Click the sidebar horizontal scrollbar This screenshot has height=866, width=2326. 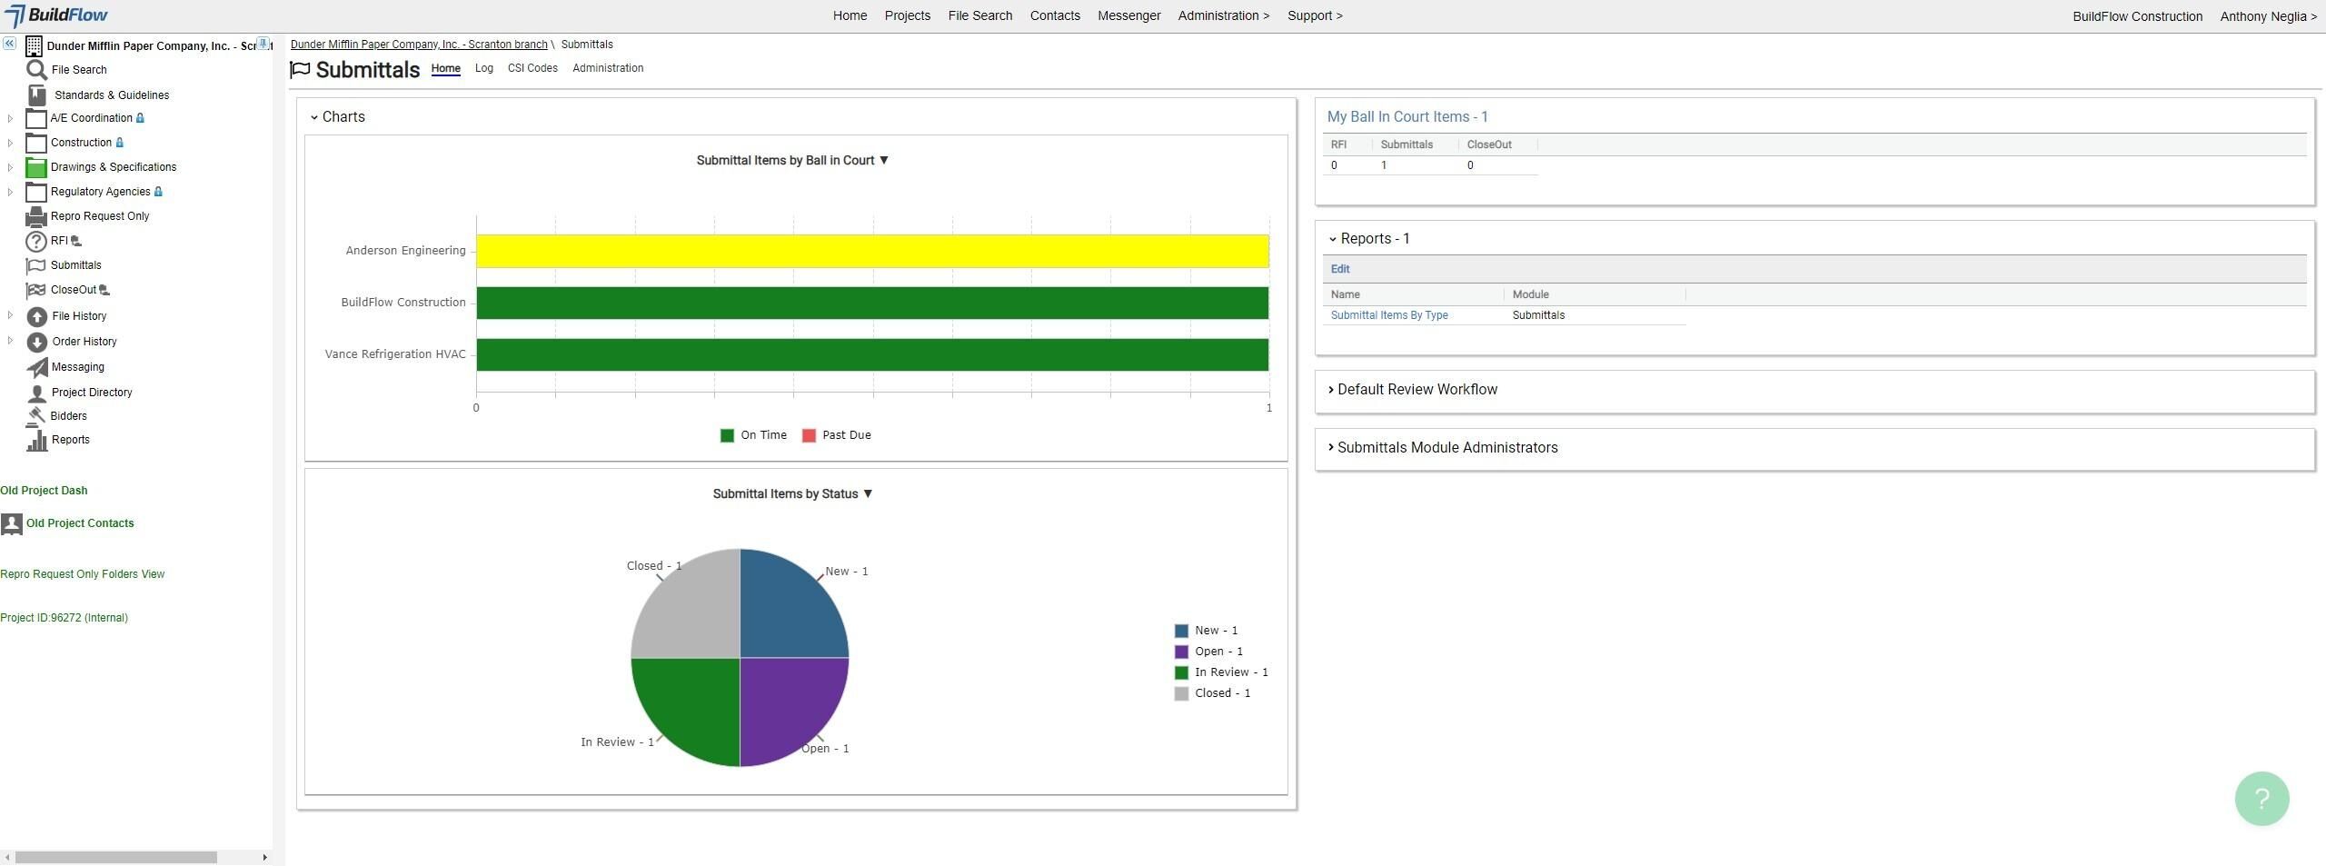pyautogui.click(x=116, y=858)
